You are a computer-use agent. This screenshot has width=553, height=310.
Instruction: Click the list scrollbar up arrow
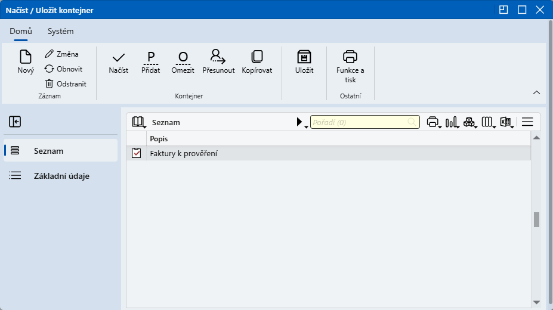coord(536,138)
